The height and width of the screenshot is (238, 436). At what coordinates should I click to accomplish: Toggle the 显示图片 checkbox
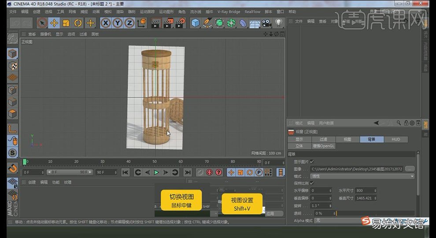[312, 161]
